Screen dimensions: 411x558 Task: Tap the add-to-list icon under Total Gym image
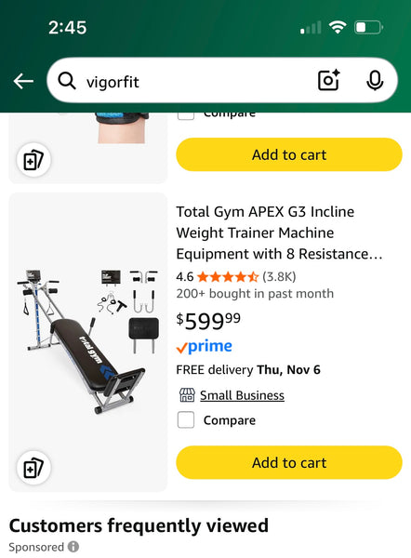tap(33, 468)
